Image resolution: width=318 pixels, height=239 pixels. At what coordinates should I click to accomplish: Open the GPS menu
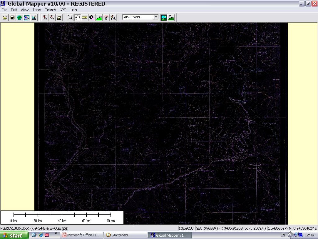click(63, 10)
